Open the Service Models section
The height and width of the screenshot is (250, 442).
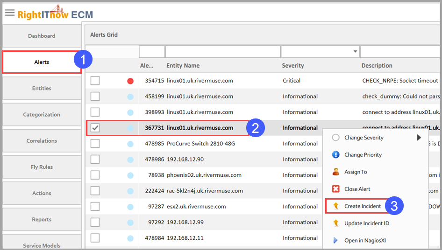coord(42,242)
